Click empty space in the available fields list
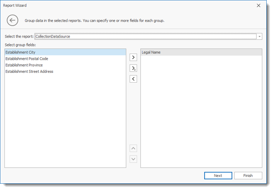 coord(65,122)
